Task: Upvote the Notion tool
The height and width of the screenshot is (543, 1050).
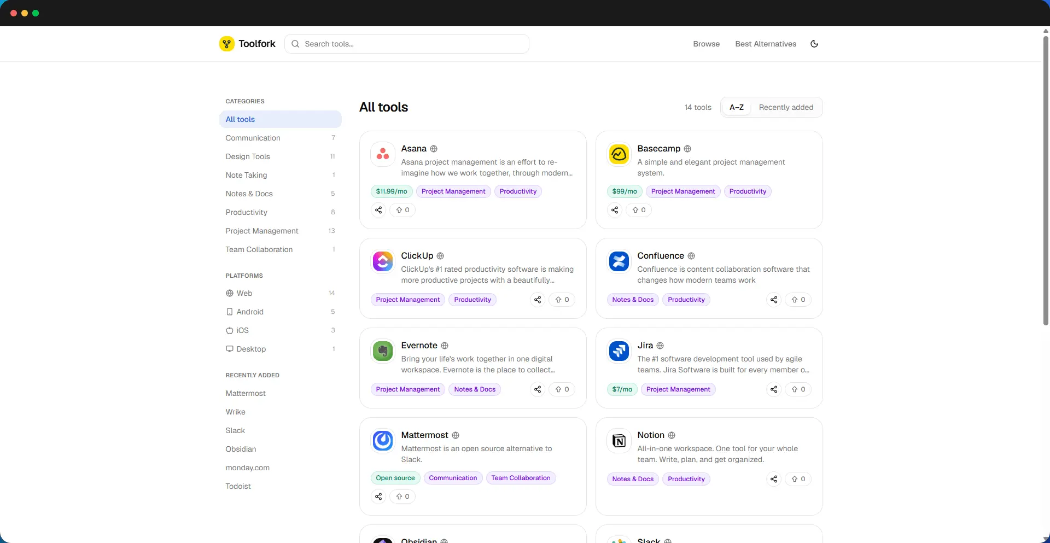Action: (x=798, y=479)
